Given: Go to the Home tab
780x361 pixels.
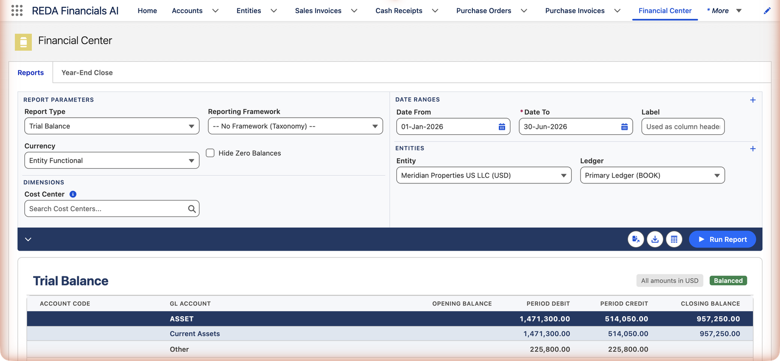Looking at the screenshot, I should pos(147,11).
